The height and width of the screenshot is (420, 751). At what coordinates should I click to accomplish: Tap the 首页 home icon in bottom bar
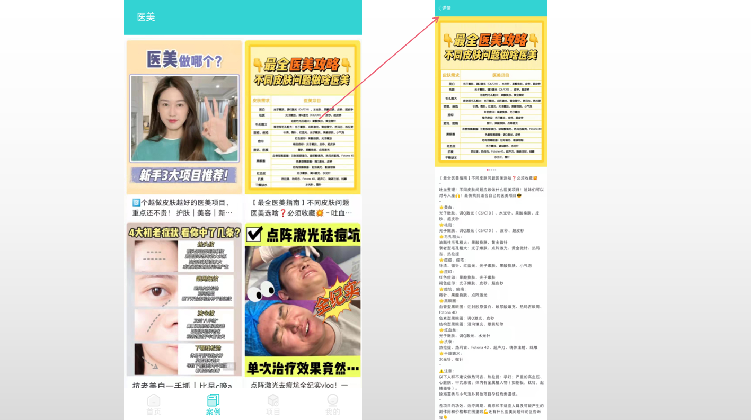click(x=154, y=400)
